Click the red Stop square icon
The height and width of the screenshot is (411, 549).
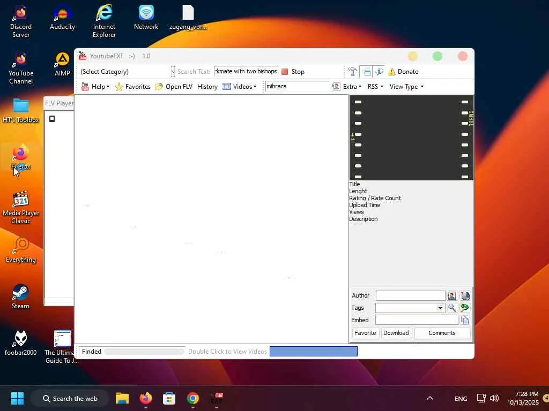285,72
